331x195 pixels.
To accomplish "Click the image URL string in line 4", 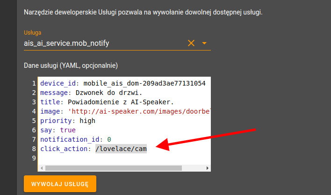I will [139, 111].
